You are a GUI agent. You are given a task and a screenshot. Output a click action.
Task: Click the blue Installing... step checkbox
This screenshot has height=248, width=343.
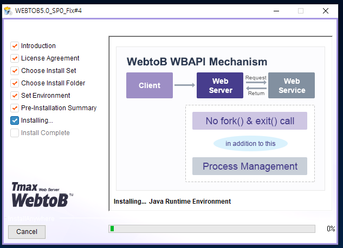[15, 120]
